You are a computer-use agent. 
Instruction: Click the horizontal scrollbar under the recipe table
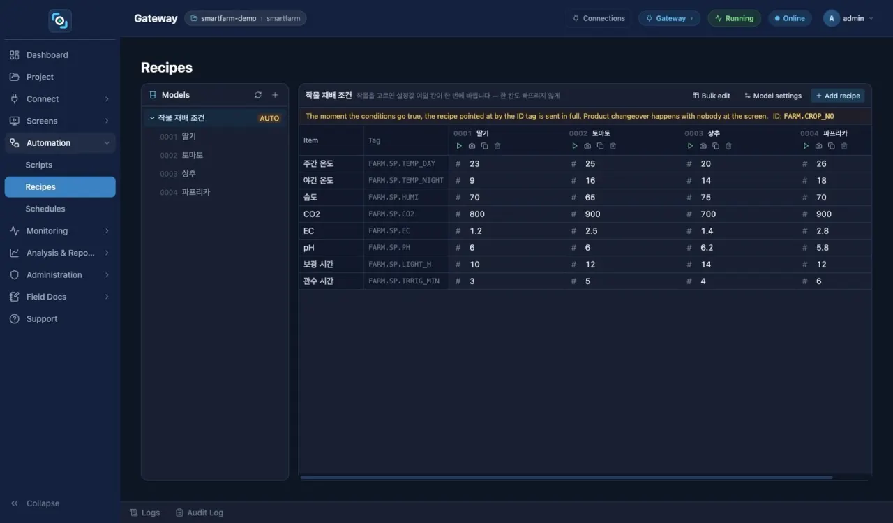pyautogui.click(x=566, y=478)
